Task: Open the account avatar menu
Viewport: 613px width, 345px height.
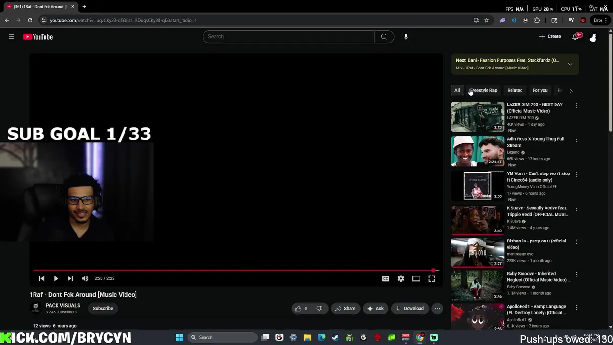Action: coord(593,37)
